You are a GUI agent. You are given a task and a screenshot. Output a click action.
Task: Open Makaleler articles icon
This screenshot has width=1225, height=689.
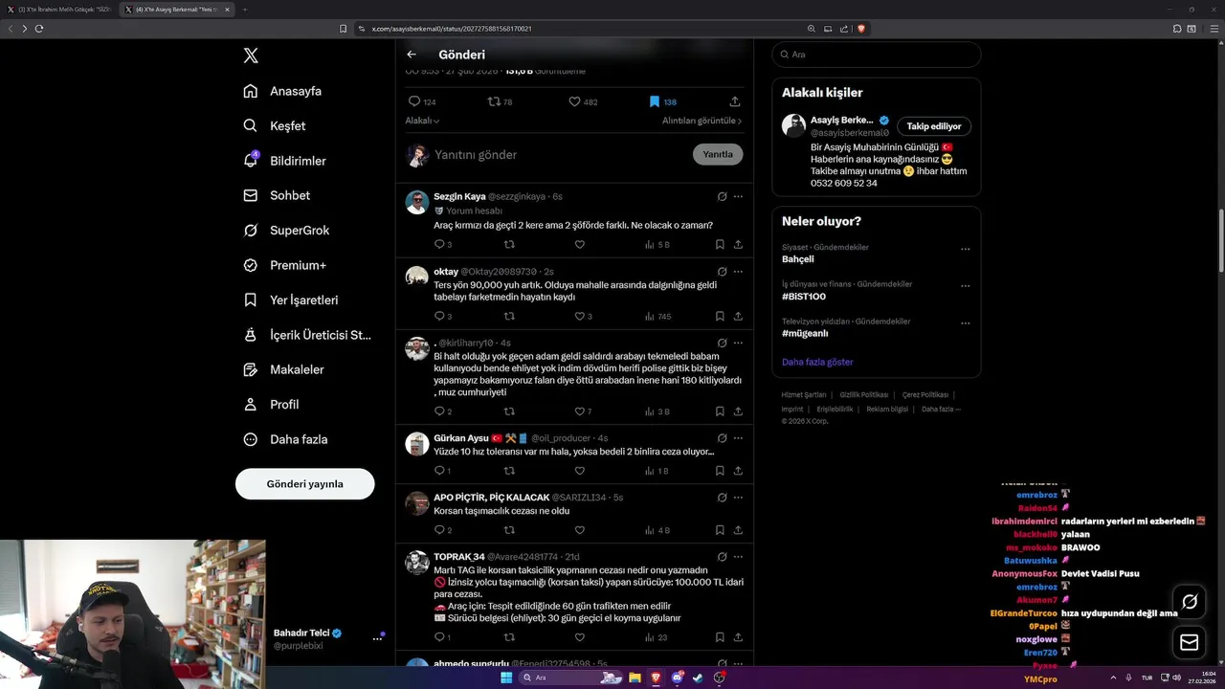250,369
